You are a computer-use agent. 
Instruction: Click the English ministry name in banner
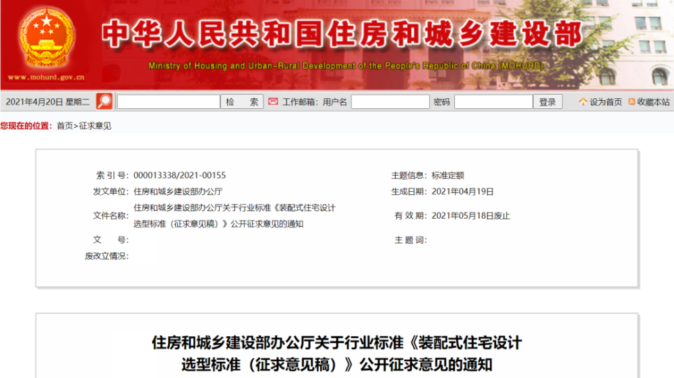tap(346, 66)
